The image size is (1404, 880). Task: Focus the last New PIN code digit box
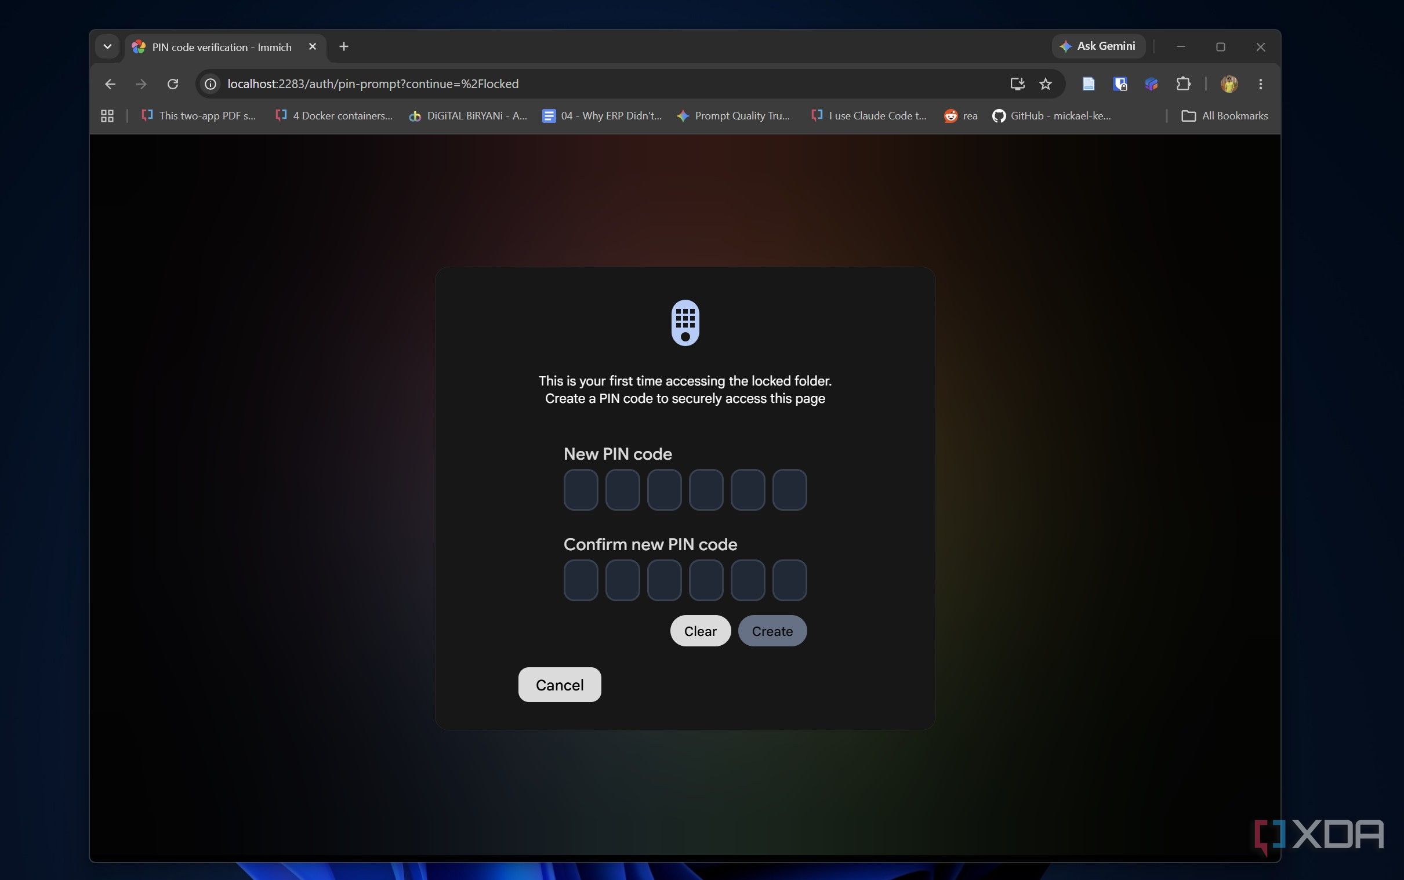pos(789,490)
